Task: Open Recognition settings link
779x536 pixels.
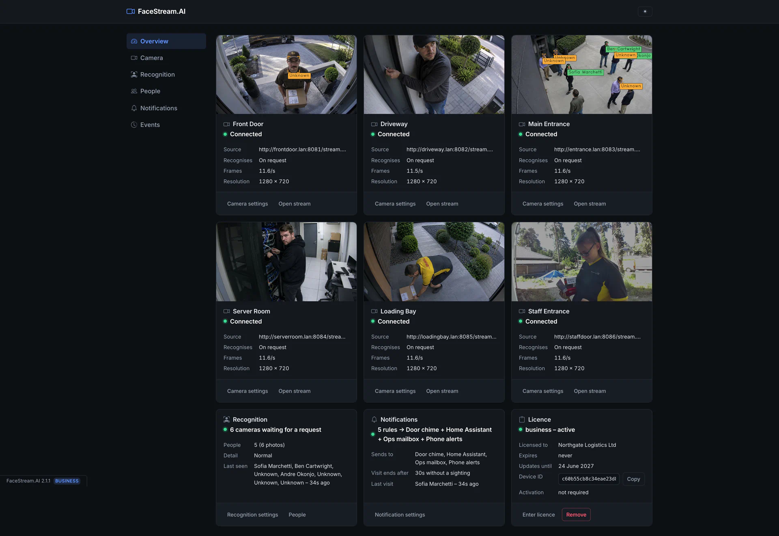Action: pyautogui.click(x=252, y=515)
